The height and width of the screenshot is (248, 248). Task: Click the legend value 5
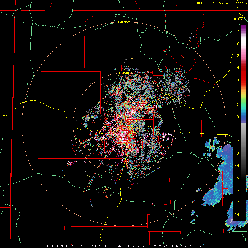pos(238,56)
